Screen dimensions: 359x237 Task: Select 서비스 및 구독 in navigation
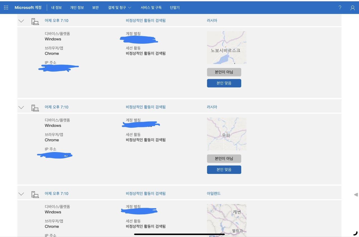pyautogui.click(x=151, y=8)
